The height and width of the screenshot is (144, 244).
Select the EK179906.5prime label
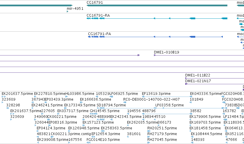tap(205, 117)
